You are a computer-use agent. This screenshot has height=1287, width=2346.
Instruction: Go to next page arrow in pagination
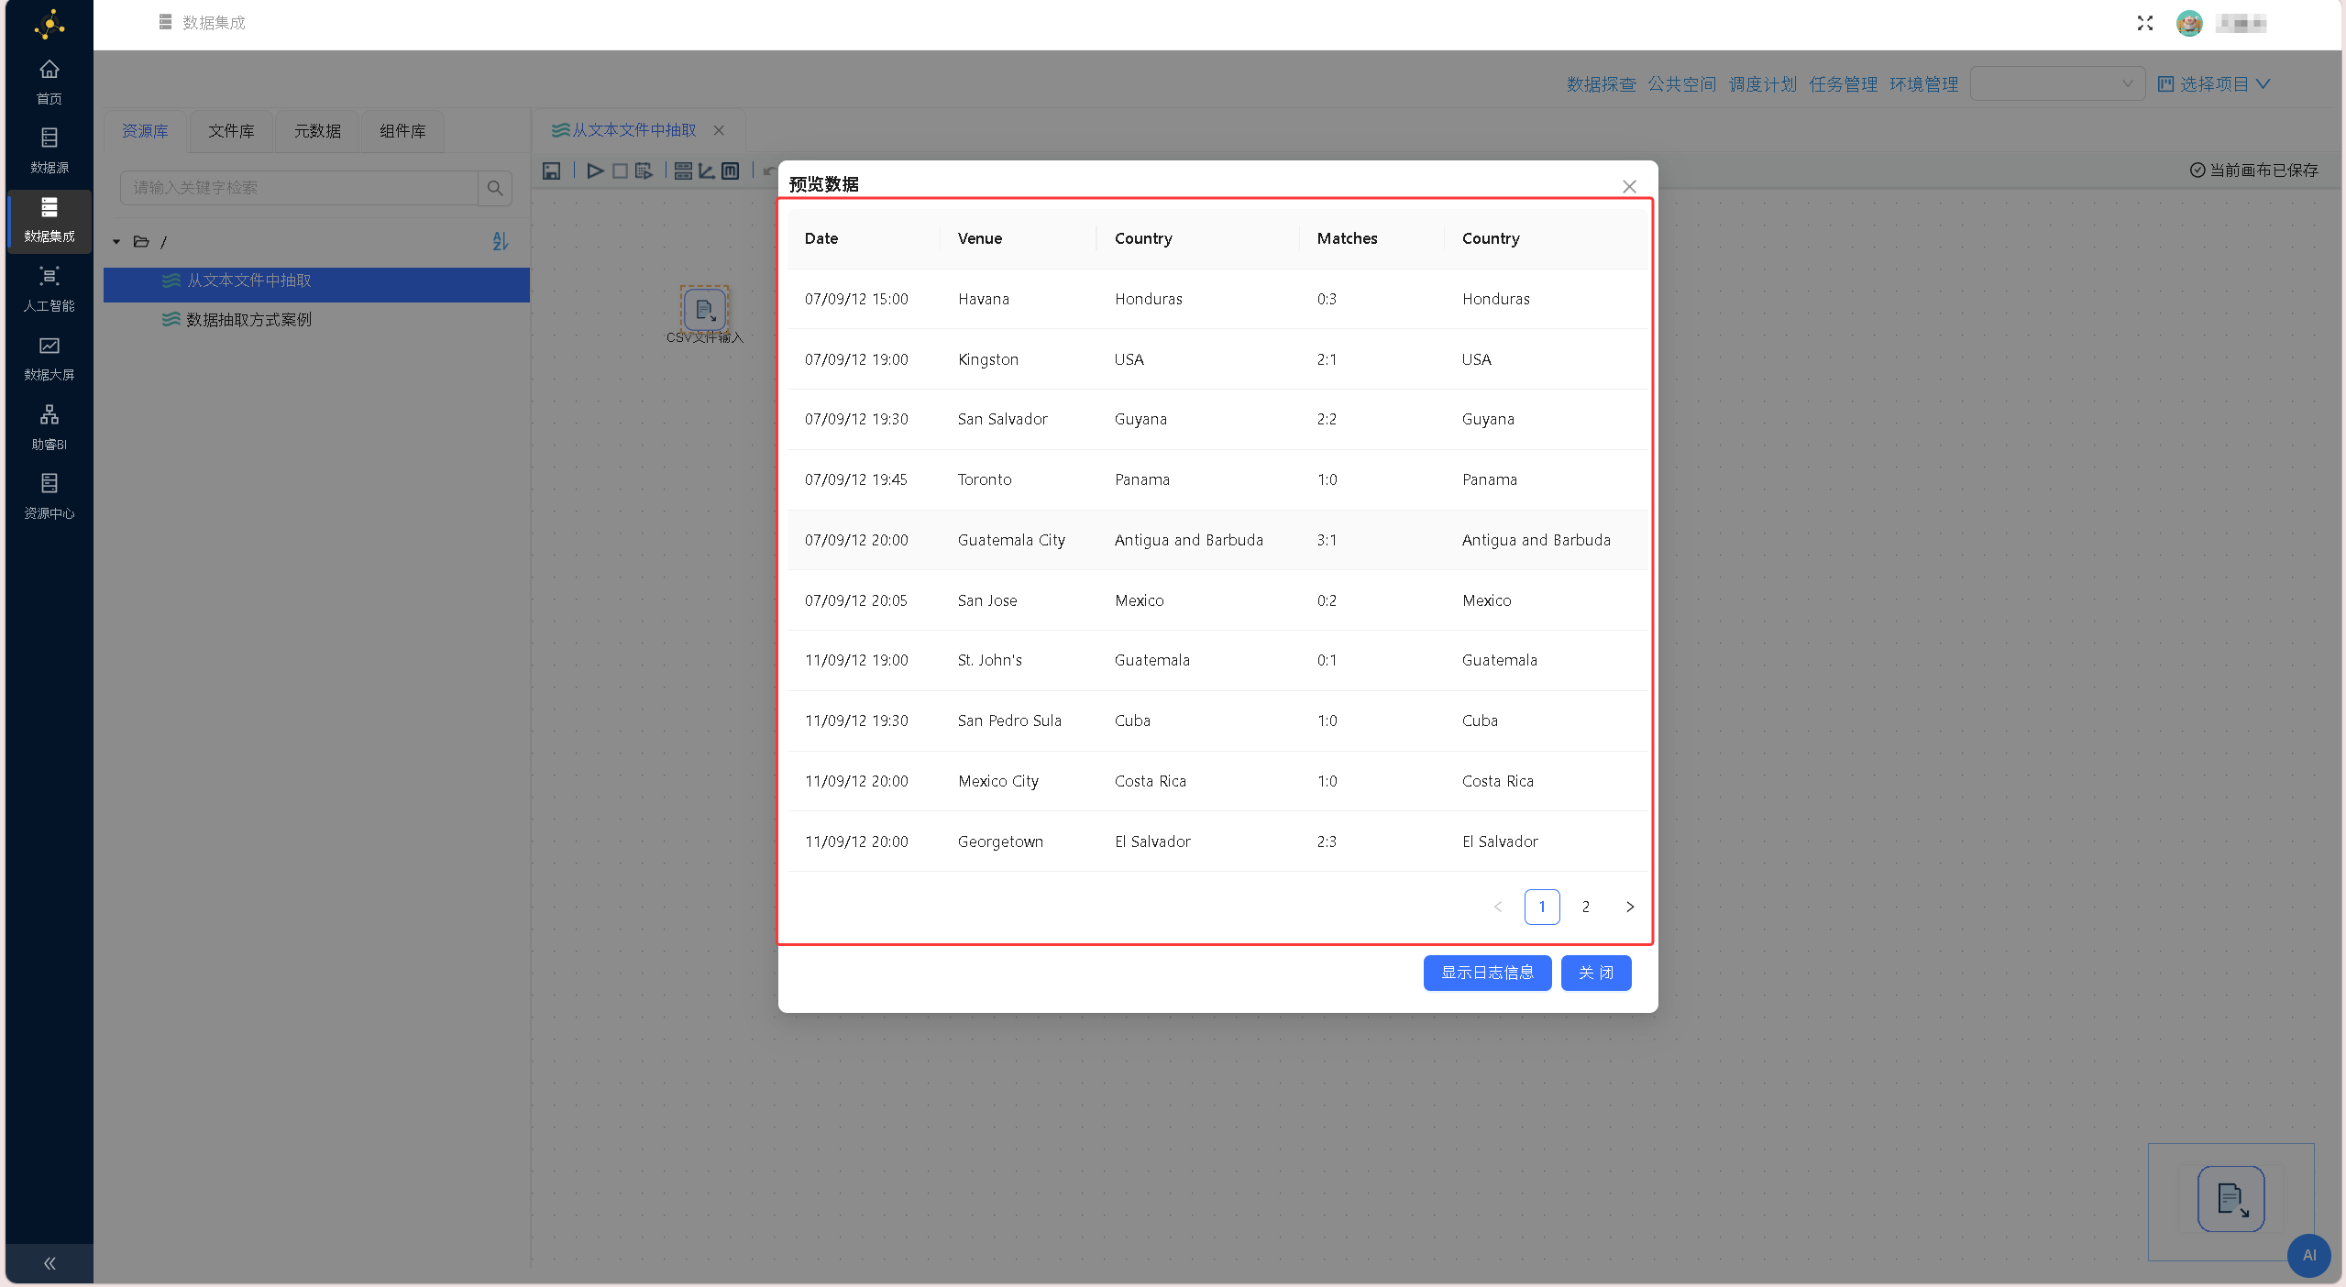1629,907
